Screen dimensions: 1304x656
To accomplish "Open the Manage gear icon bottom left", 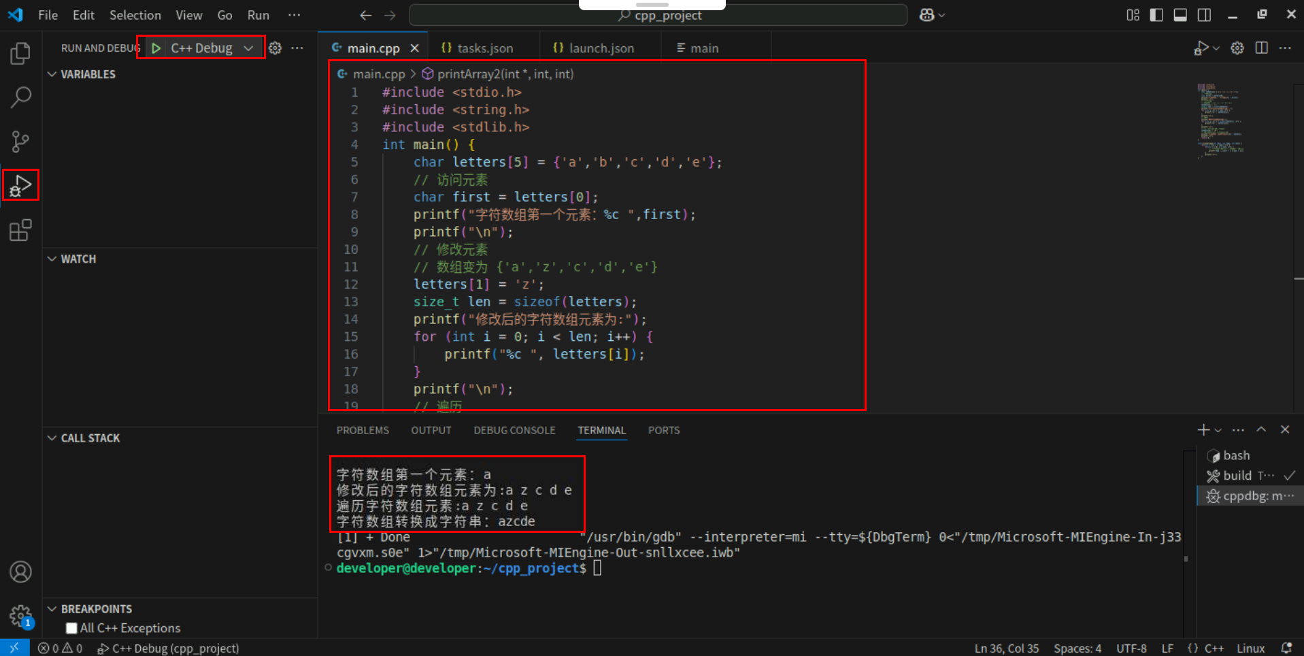I will 20,616.
